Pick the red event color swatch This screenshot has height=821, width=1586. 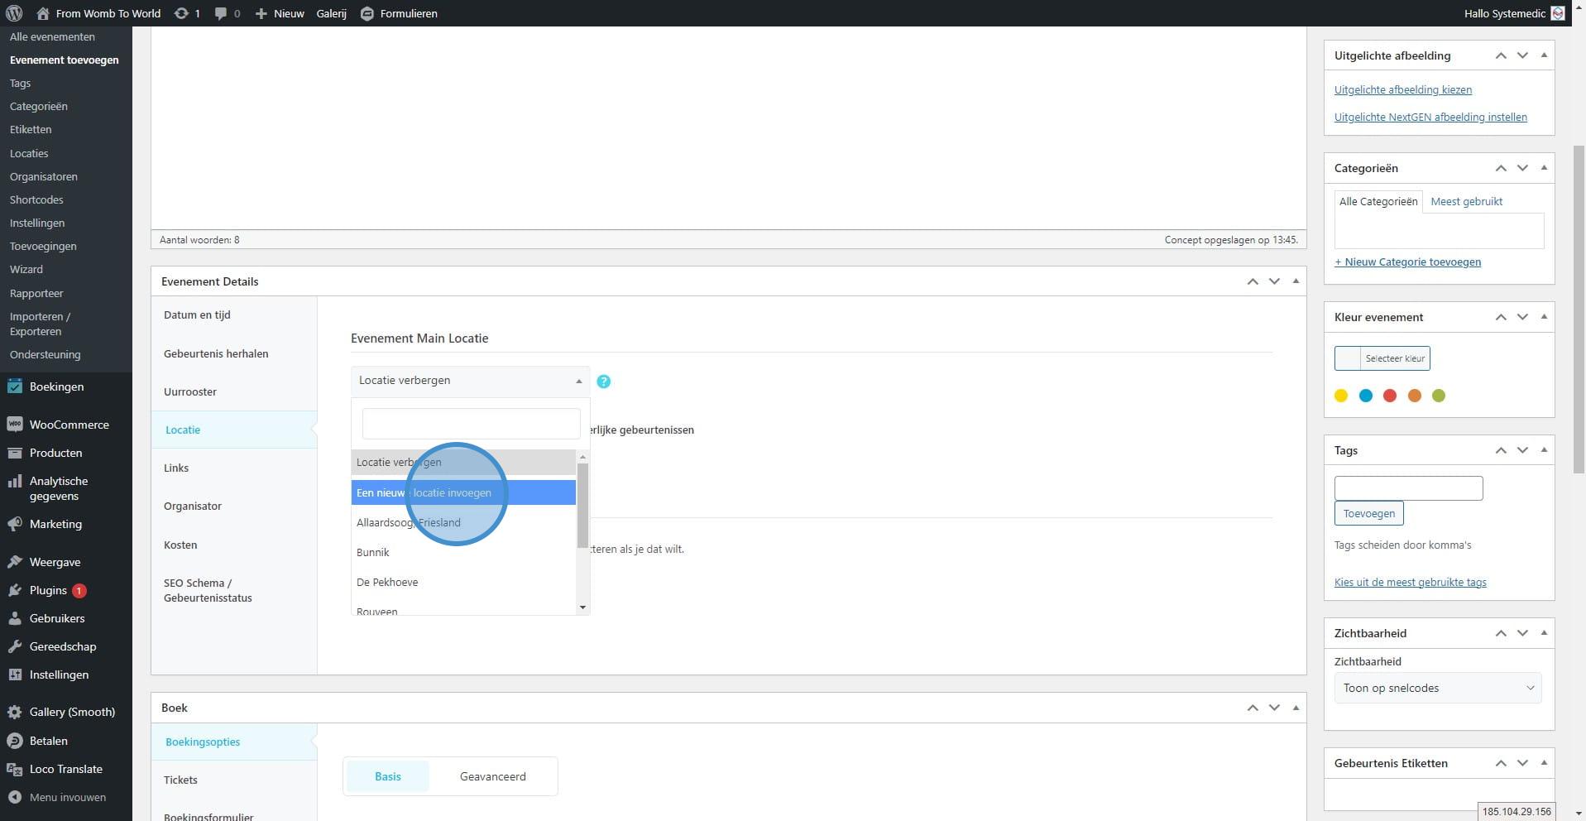(x=1390, y=396)
